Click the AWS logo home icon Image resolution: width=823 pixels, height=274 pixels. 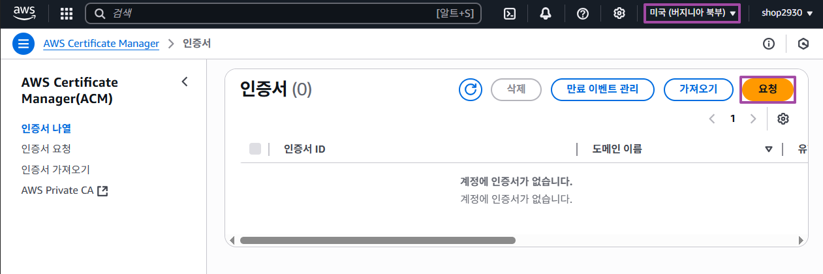tap(25, 13)
